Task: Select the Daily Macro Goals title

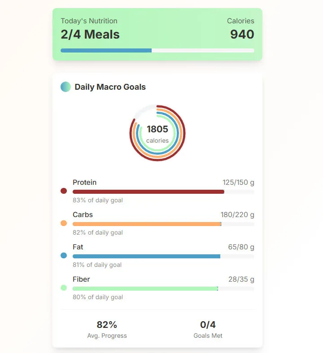Action: point(110,87)
